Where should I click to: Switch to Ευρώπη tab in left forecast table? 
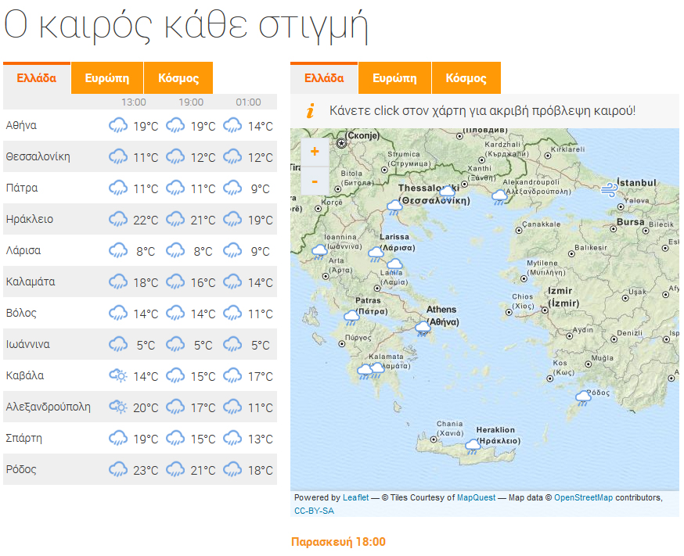click(107, 78)
